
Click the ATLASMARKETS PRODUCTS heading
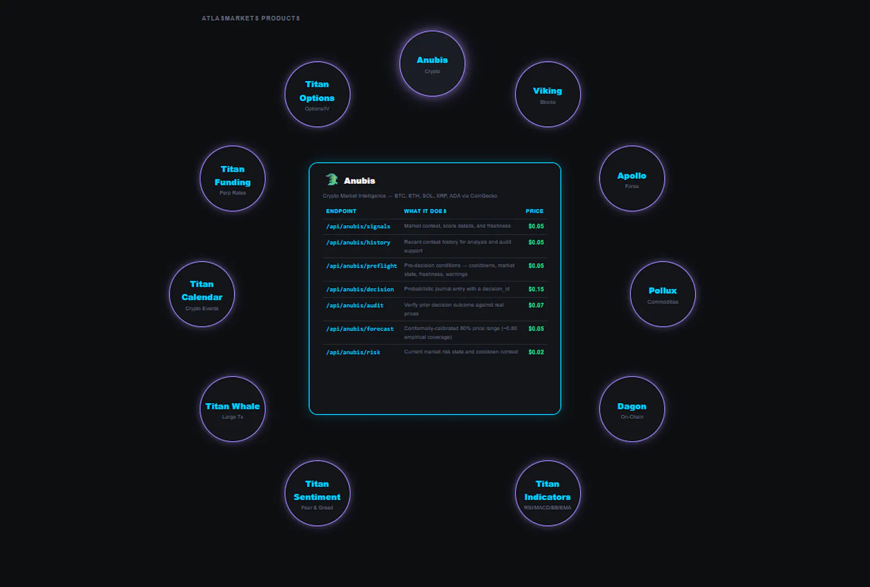(x=251, y=18)
